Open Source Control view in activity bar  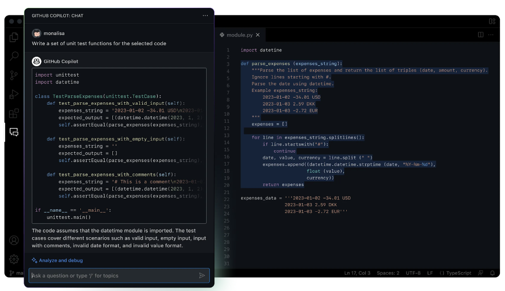(14, 75)
